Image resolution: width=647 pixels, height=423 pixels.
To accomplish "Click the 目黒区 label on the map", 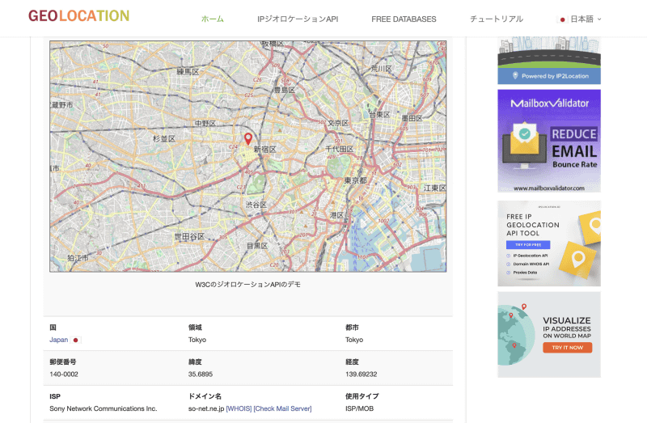I will (257, 246).
